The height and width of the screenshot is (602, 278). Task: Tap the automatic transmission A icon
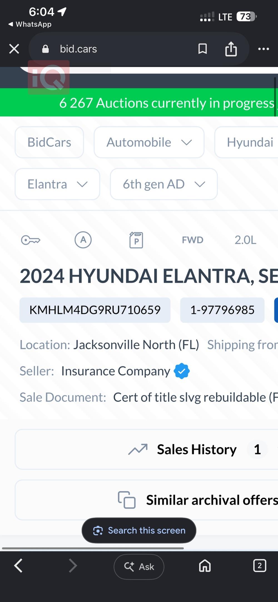click(83, 240)
